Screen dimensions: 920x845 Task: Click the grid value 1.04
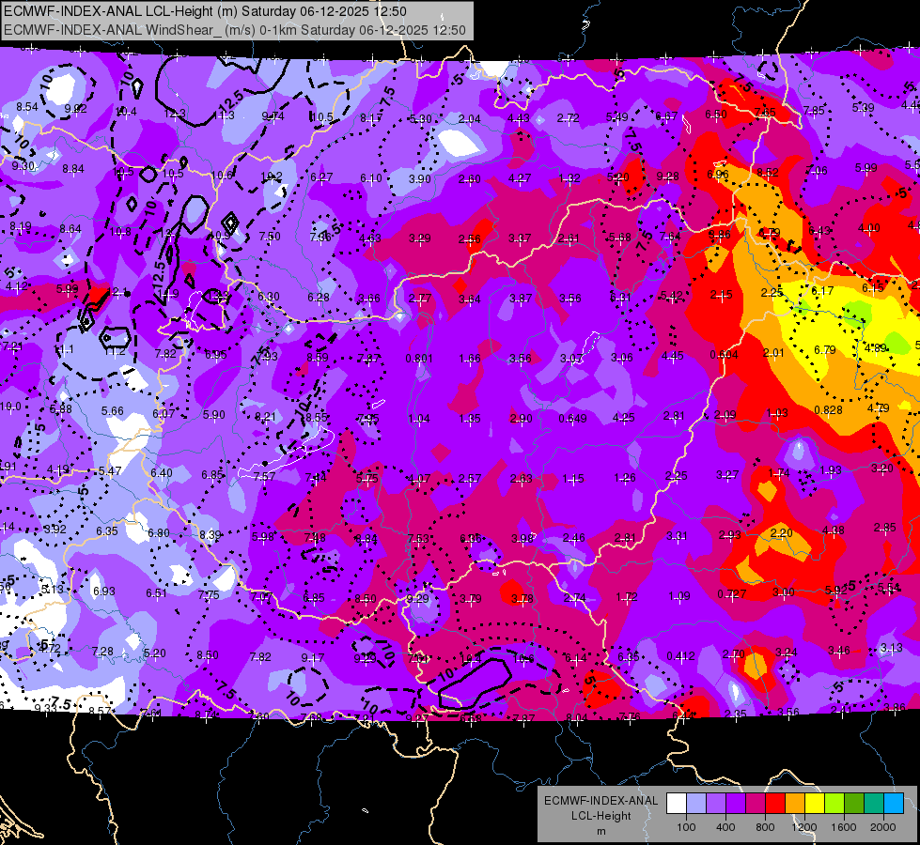pyautogui.click(x=419, y=419)
